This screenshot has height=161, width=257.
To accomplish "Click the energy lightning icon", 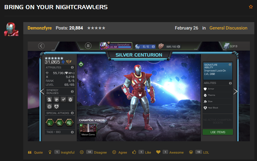I will click(137, 47).
